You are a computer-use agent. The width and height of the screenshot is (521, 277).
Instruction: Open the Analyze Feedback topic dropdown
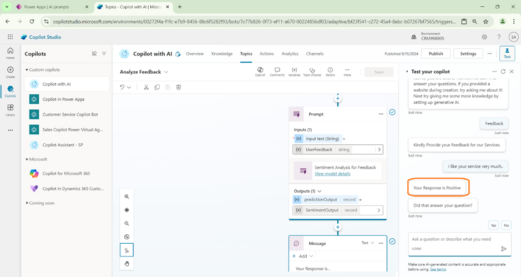tap(166, 72)
